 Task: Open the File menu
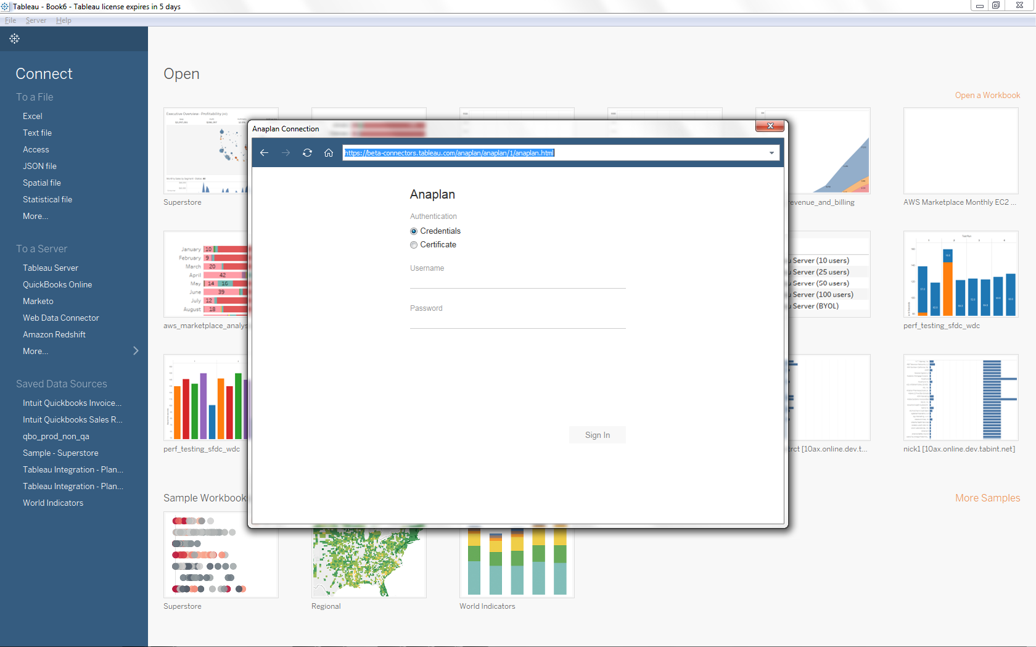click(x=10, y=20)
